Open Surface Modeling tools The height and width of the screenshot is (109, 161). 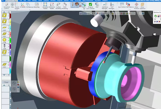(x=59, y=6)
